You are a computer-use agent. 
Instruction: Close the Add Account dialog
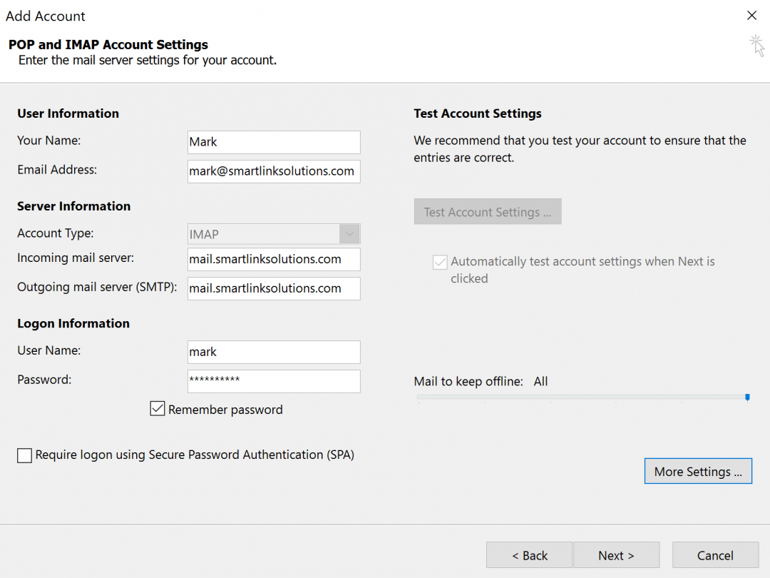click(x=751, y=15)
